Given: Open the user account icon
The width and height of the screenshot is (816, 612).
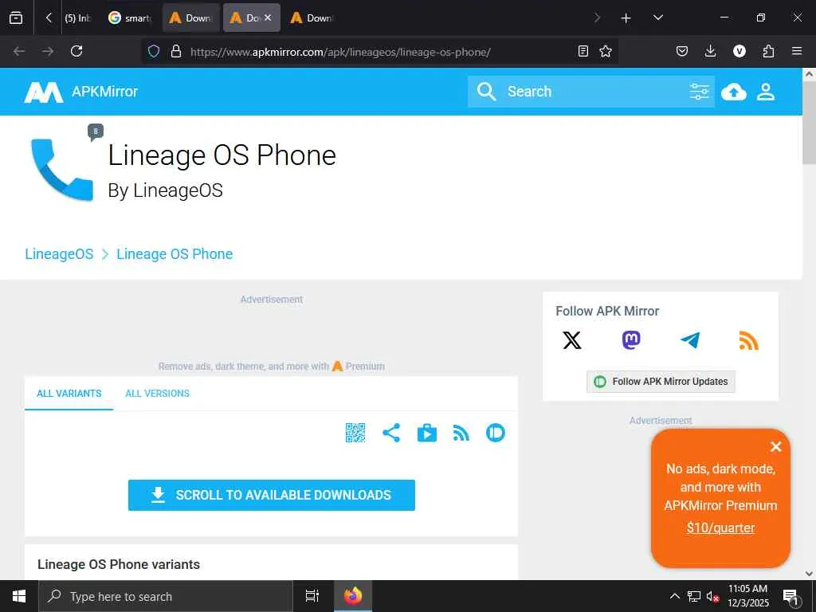Looking at the screenshot, I should pyautogui.click(x=766, y=92).
